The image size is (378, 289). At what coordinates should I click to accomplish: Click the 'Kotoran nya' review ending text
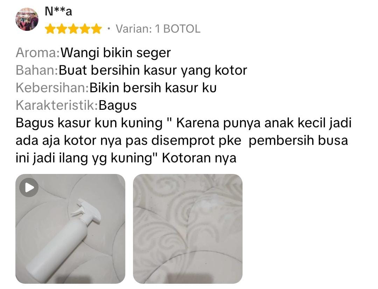(199, 158)
